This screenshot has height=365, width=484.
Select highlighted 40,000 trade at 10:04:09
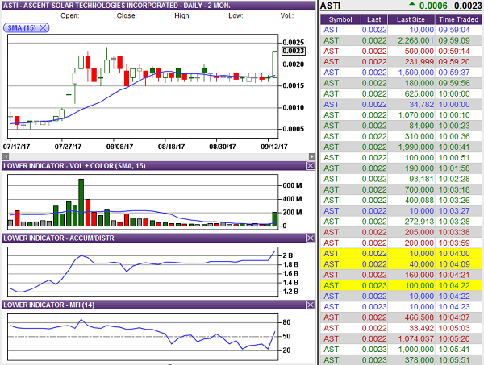[x=401, y=264]
